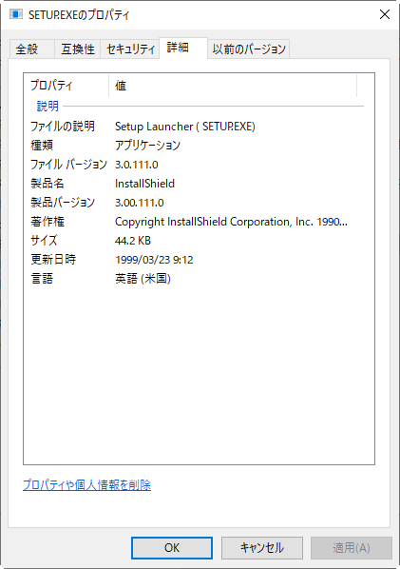This screenshot has width=400, height=569.
Task: Click the アプリケーション value
Action: 147,146
